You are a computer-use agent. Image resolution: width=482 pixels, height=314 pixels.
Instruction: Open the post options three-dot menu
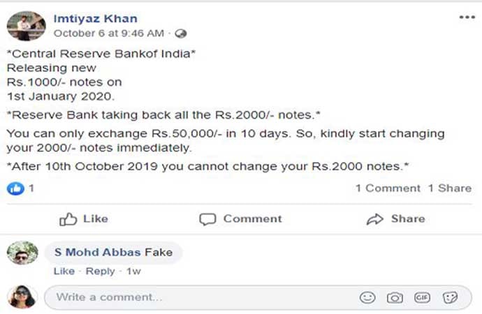point(467,17)
